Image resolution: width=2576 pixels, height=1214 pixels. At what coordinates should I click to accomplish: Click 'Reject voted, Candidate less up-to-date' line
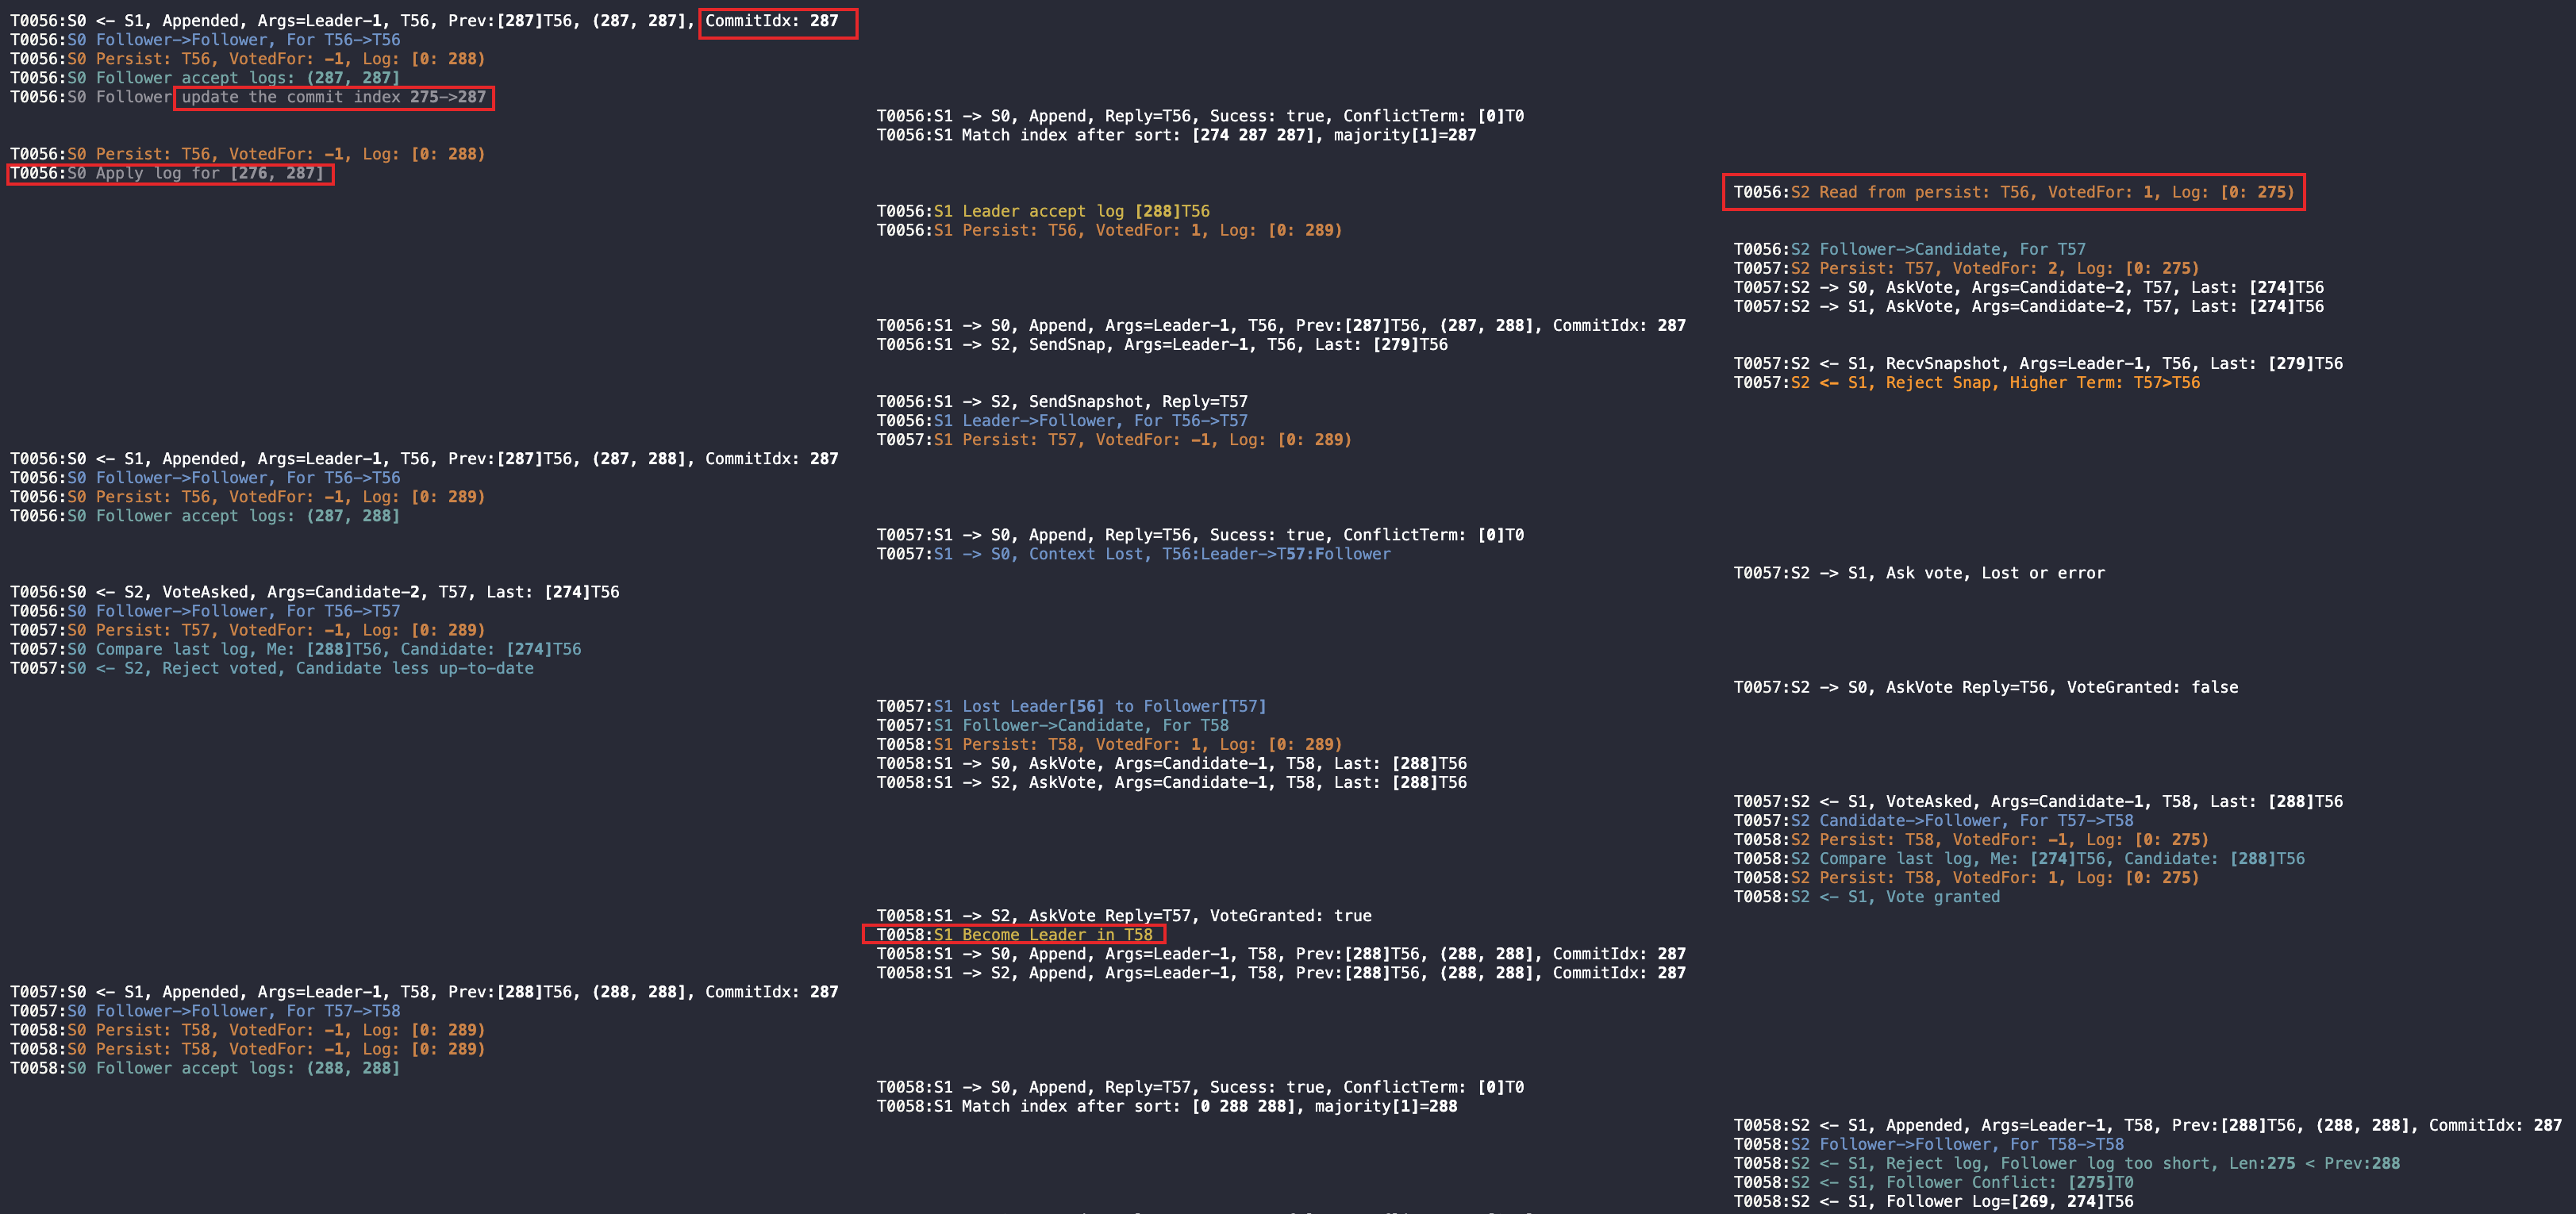click(272, 668)
